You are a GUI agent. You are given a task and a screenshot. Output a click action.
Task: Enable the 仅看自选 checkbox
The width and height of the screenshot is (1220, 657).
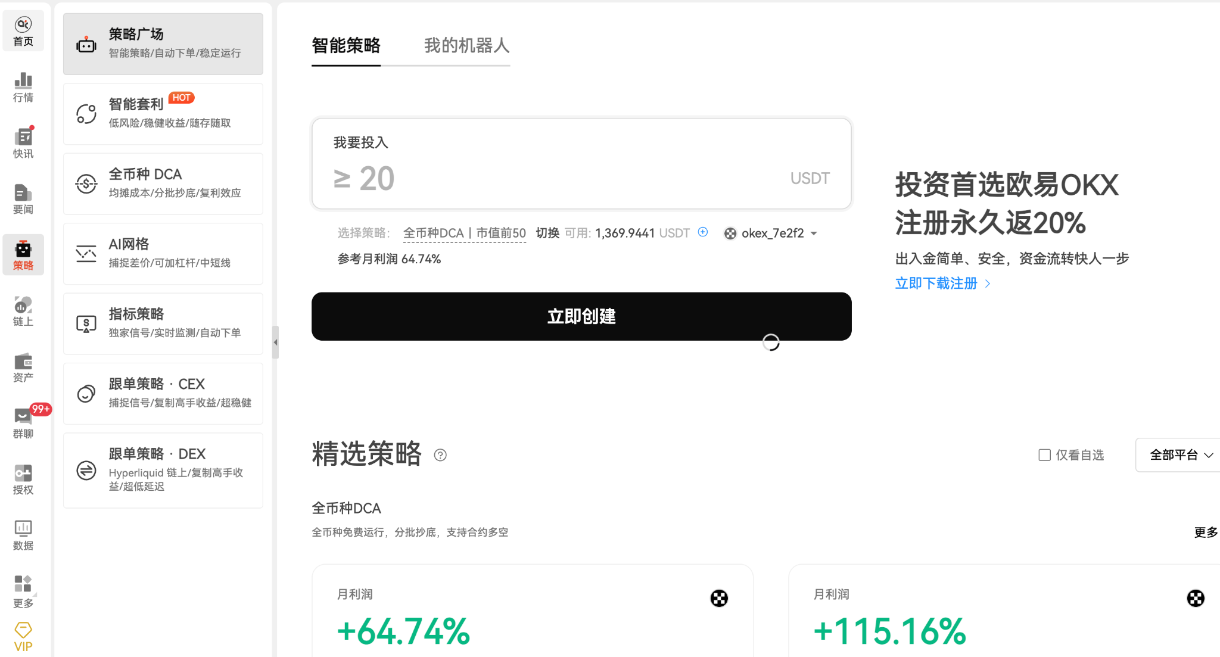point(1044,455)
